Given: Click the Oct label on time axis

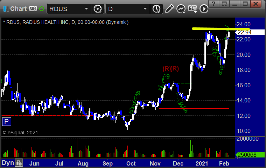Looking at the screenshot, I should coord(131,163).
